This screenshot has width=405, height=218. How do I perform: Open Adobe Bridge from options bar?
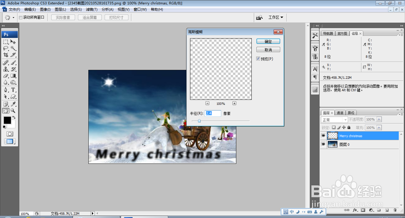coord(259,17)
